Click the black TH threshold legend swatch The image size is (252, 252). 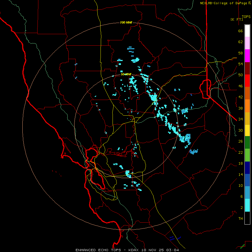247,218
